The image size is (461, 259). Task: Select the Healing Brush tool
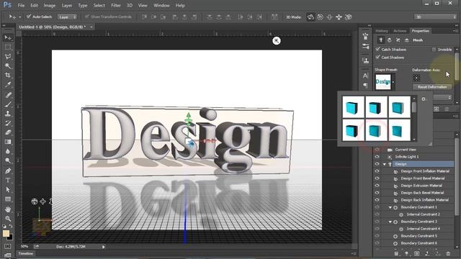coord(8,94)
